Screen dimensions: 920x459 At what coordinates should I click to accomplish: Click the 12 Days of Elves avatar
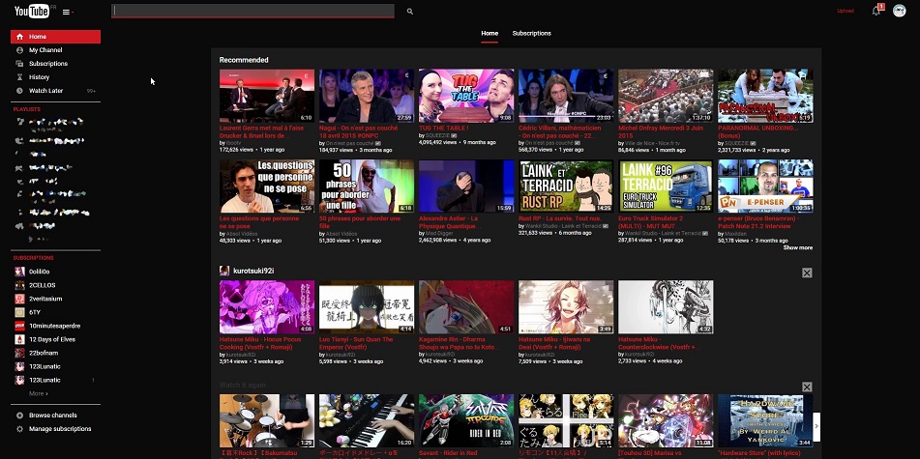coord(20,339)
